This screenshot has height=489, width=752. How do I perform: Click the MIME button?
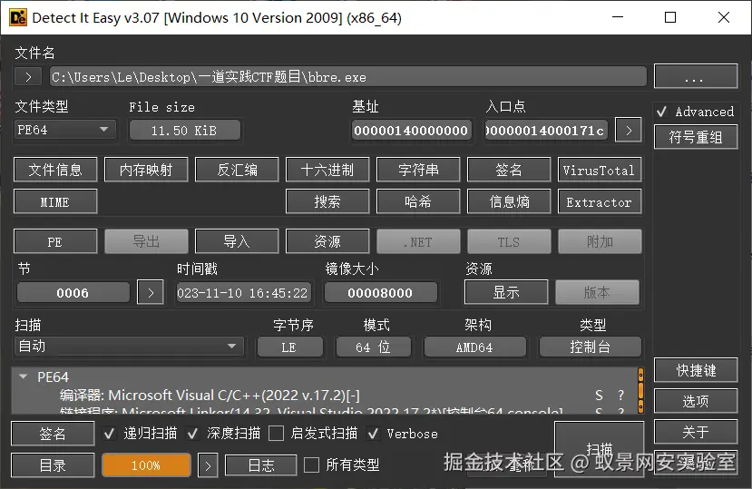pyautogui.click(x=55, y=201)
